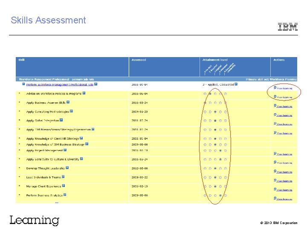Viewport: 307px width, 230px height.
Task: Click the Assessed column header
Action: coord(164,67)
